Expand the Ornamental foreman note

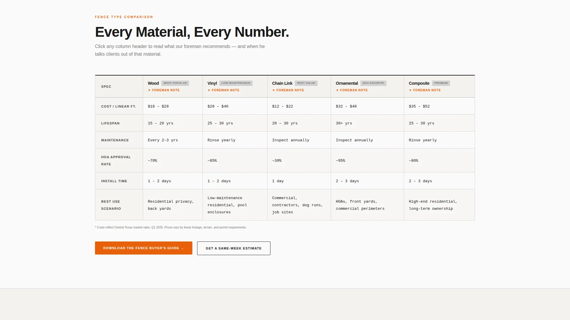tap(352, 90)
